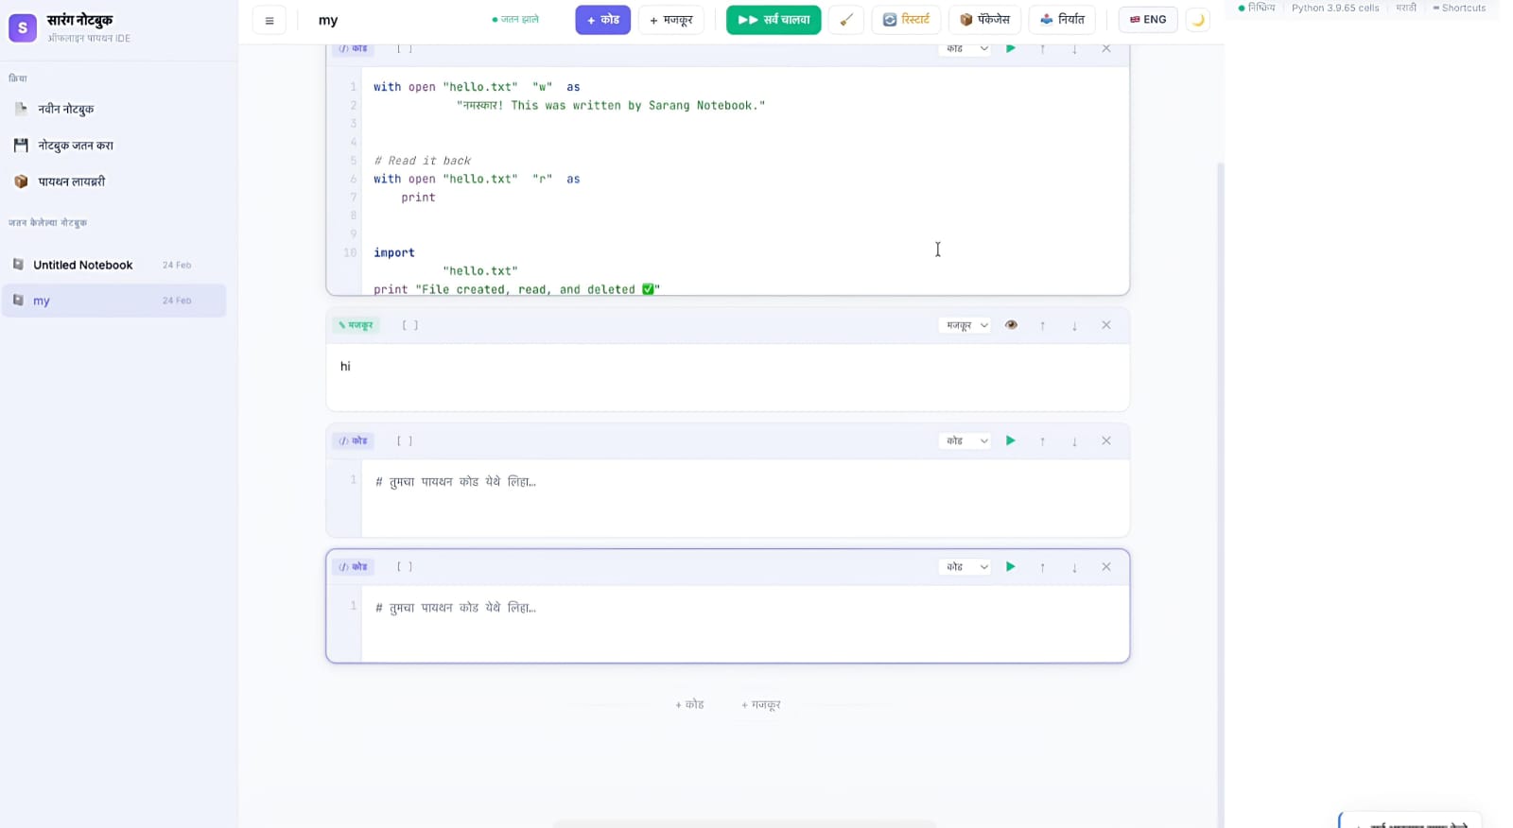Screen dimensions: 1513x828
Task: Click the purple add code cell button
Action: (x=602, y=20)
